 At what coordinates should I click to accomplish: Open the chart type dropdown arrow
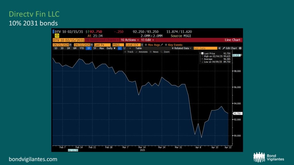130,48
